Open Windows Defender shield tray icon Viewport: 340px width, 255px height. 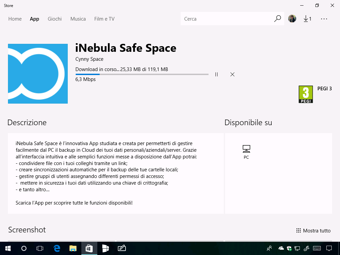pyautogui.click(x=289, y=248)
